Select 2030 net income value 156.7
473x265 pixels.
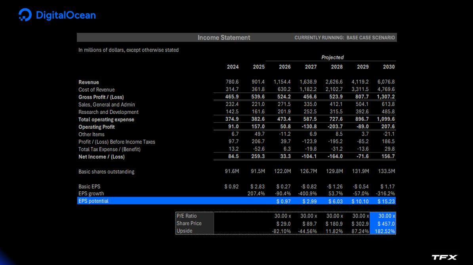388,156
